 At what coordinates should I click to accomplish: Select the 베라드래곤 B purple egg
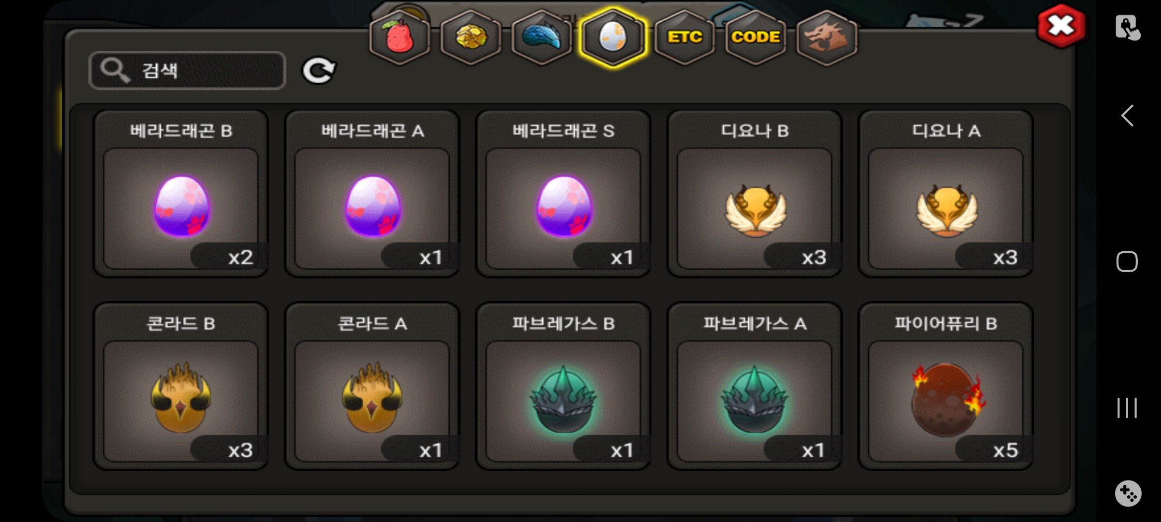181,194
